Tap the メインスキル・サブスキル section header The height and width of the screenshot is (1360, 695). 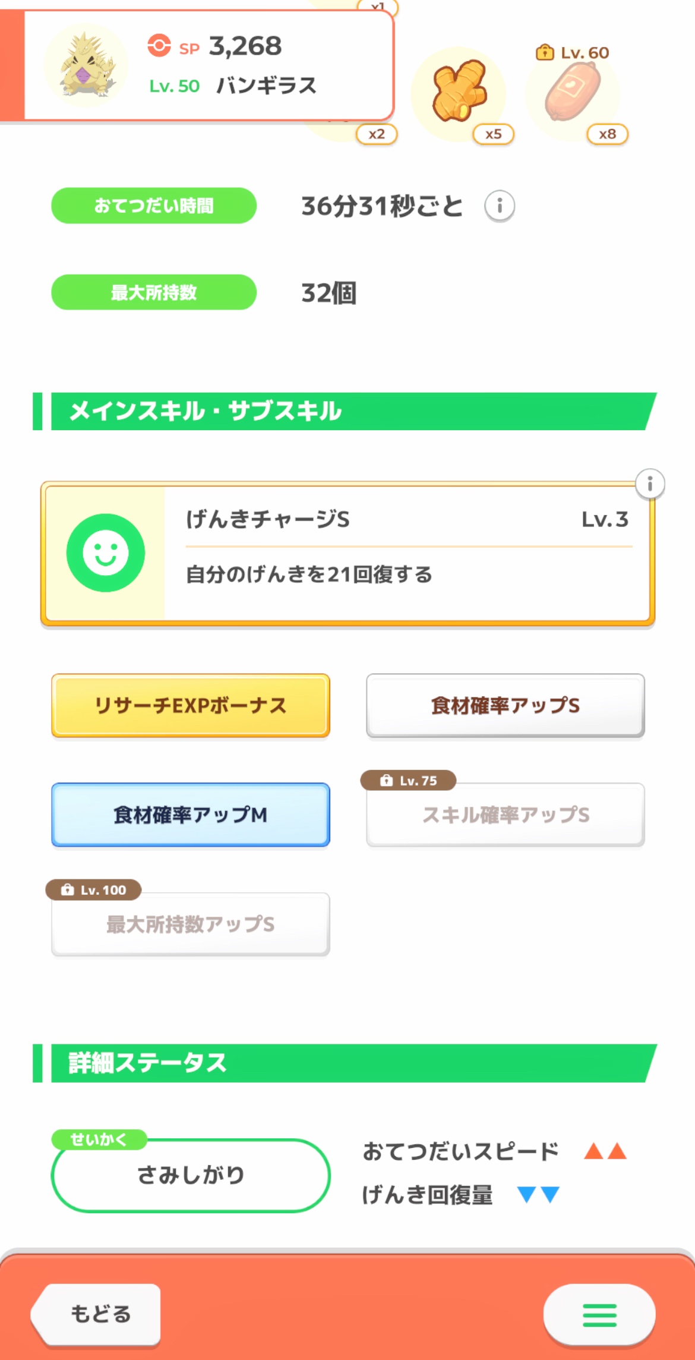coord(350,411)
